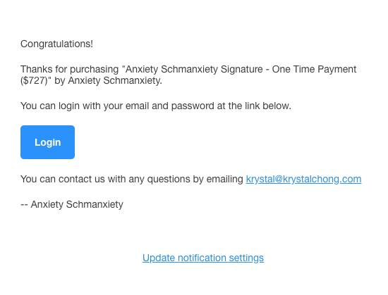Image resolution: width=388 pixels, height=295 pixels.
Task: Click the "You can login with your email" sentence
Action: pos(156,106)
